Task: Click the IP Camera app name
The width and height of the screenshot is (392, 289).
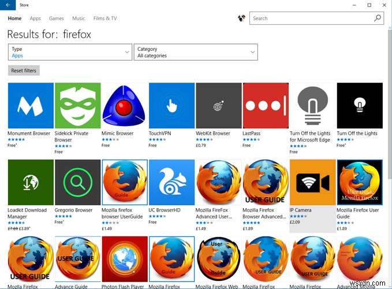Action: (301, 210)
